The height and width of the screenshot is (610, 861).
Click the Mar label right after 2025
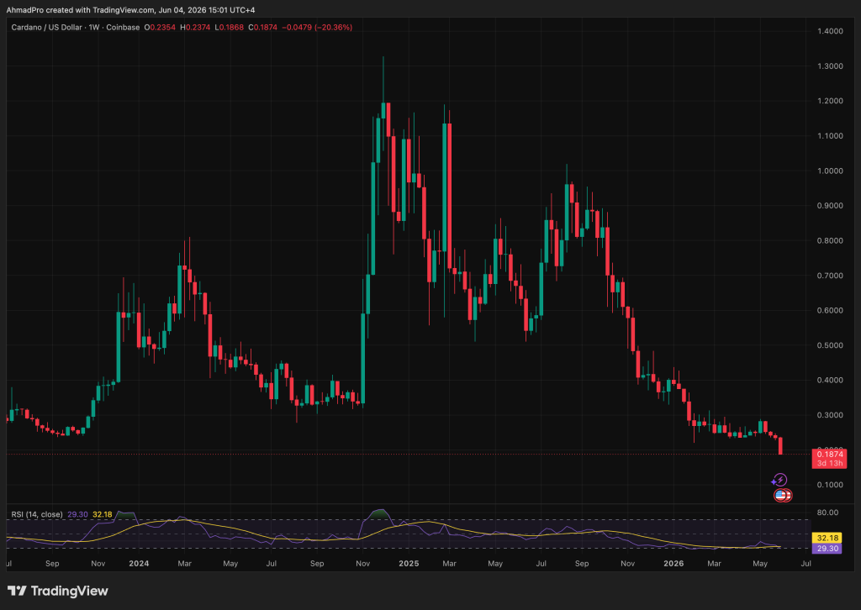click(x=449, y=564)
